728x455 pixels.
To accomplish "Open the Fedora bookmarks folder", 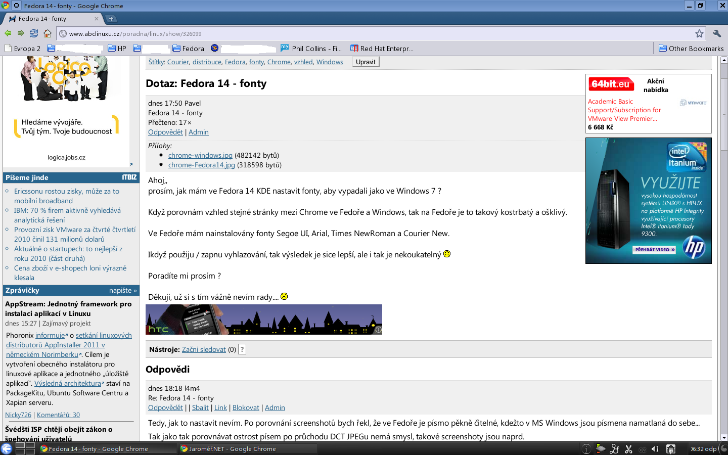I will pos(189,49).
